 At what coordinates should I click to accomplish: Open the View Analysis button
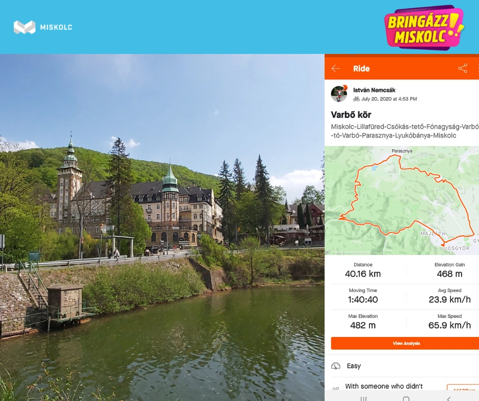point(405,343)
